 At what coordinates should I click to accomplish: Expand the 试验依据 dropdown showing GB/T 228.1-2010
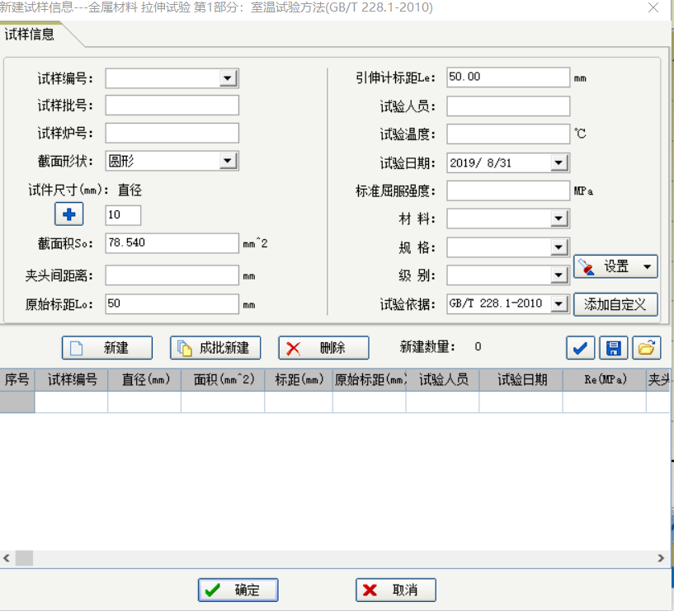559,303
